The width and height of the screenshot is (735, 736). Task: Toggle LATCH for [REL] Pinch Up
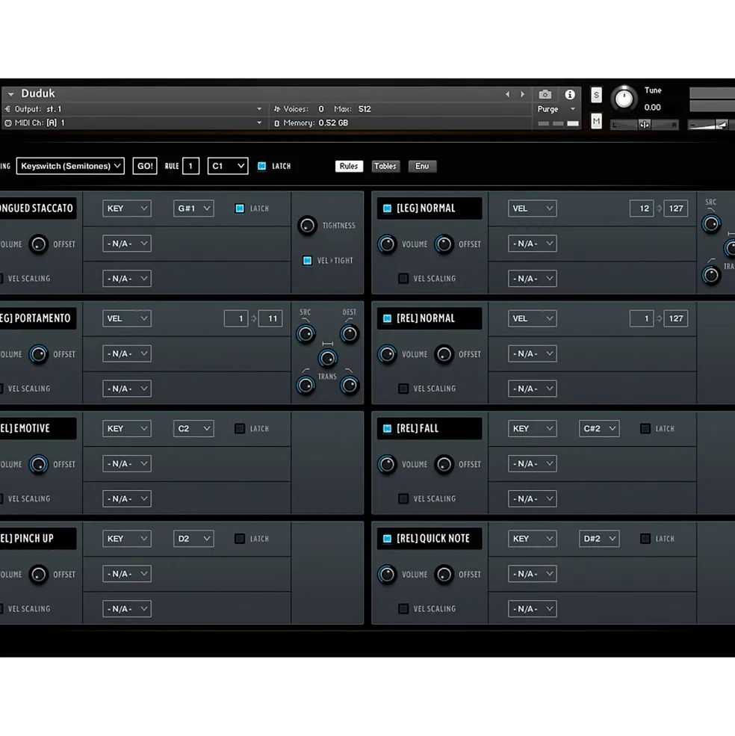(x=239, y=539)
